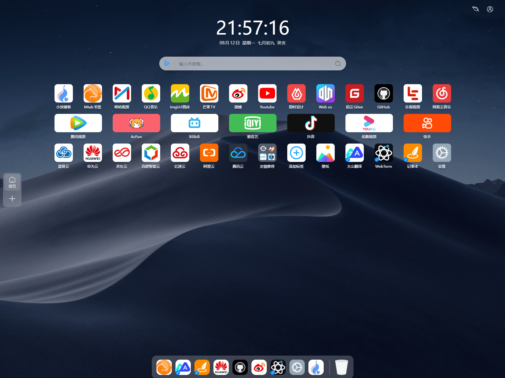Open 抖音 wide tile

click(311, 123)
